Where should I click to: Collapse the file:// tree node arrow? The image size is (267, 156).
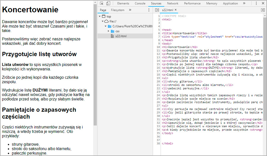(103, 21)
